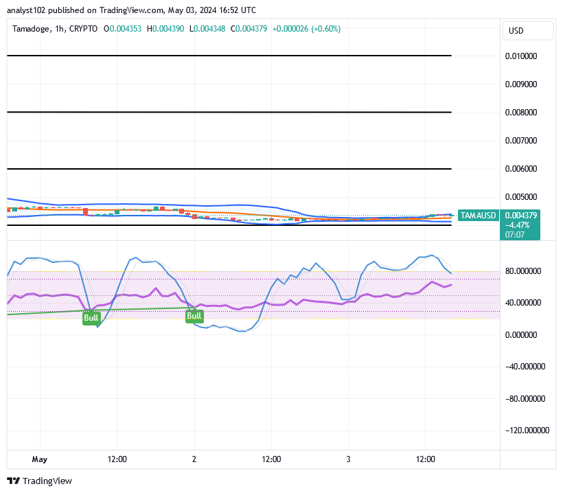The image size is (563, 493).
Task: Click the low value L0.004348
Action: pos(207,29)
